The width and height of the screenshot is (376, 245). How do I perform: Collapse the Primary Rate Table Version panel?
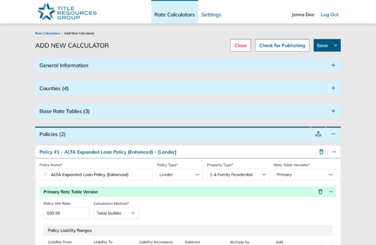[x=331, y=192]
